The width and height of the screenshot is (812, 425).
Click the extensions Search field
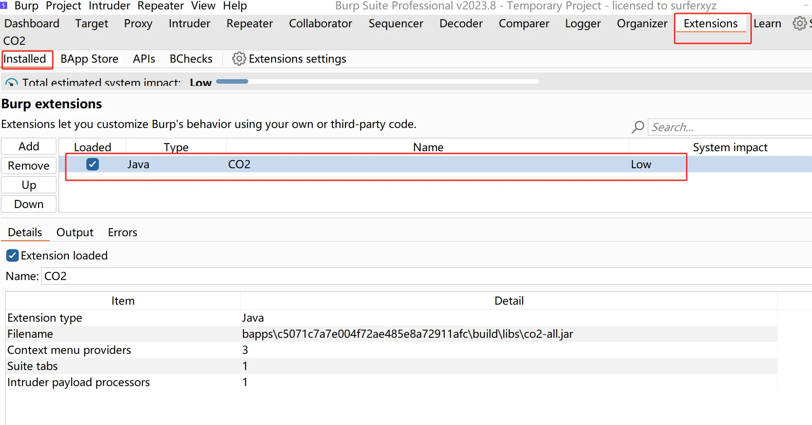730,127
